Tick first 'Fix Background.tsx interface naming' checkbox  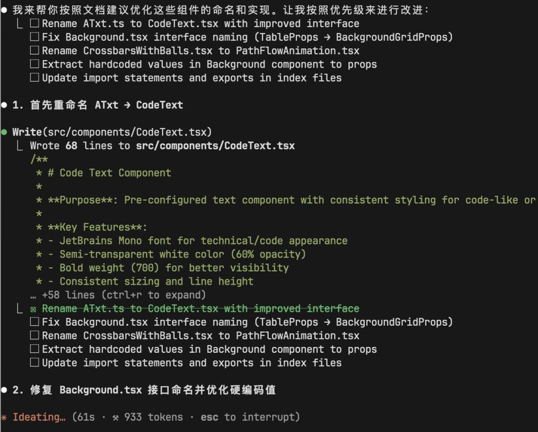tap(34, 37)
